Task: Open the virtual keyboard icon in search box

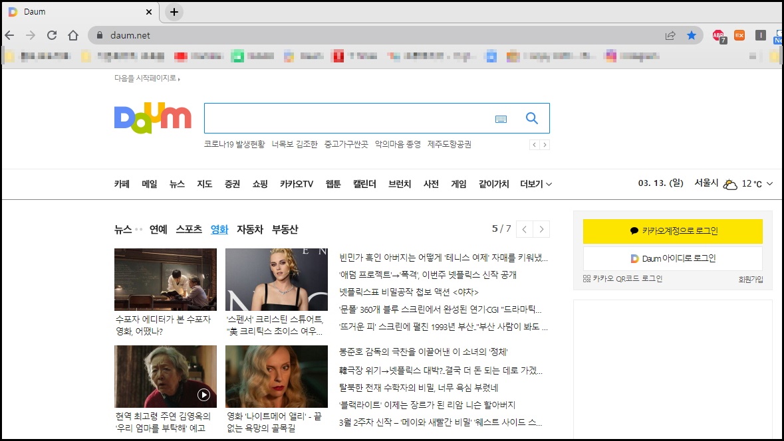Action: (x=501, y=119)
